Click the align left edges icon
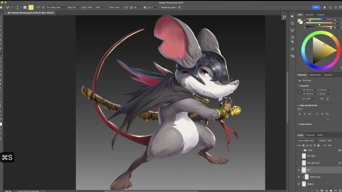 click(299, 114)
